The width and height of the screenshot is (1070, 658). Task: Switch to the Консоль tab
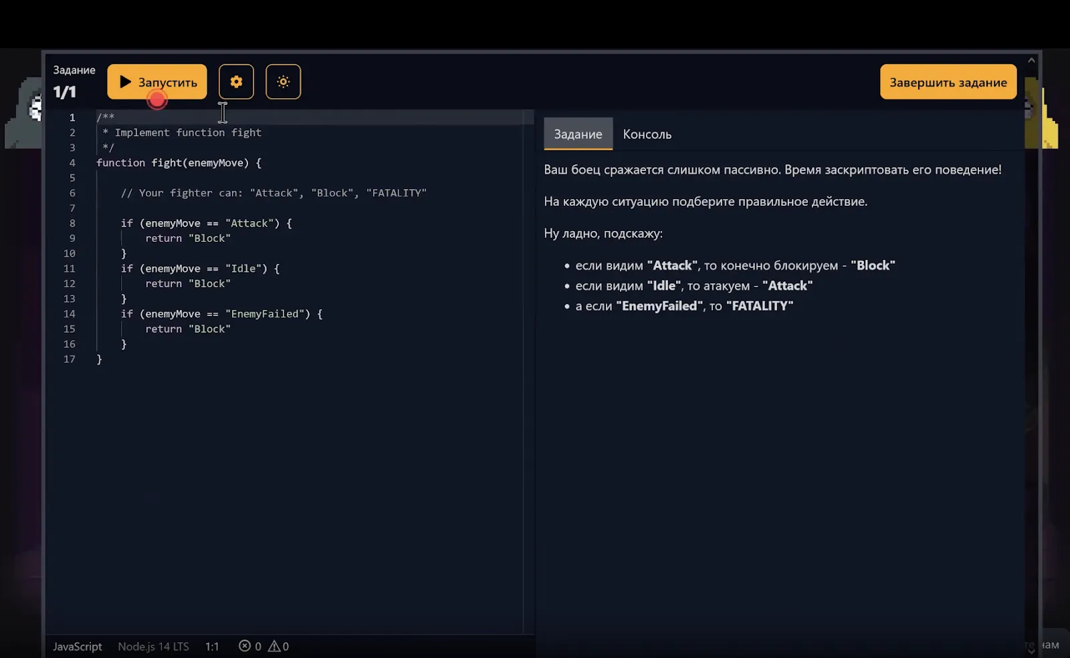(647, 134)
